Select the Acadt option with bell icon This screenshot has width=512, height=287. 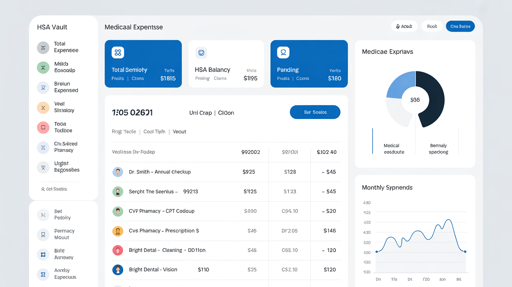404,26
